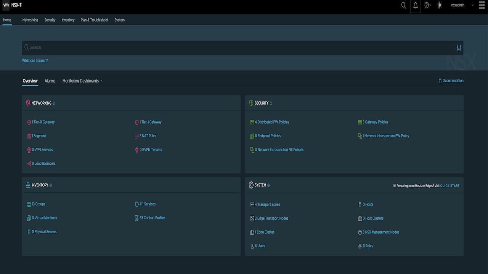The image size is (488, 274).
Task: Open the 3 Gateway Policies link
Action: tap(376, 122)
